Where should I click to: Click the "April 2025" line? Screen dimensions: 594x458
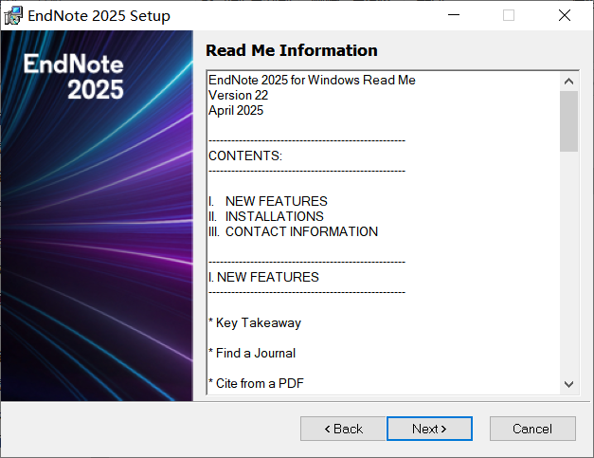[236, 110]
